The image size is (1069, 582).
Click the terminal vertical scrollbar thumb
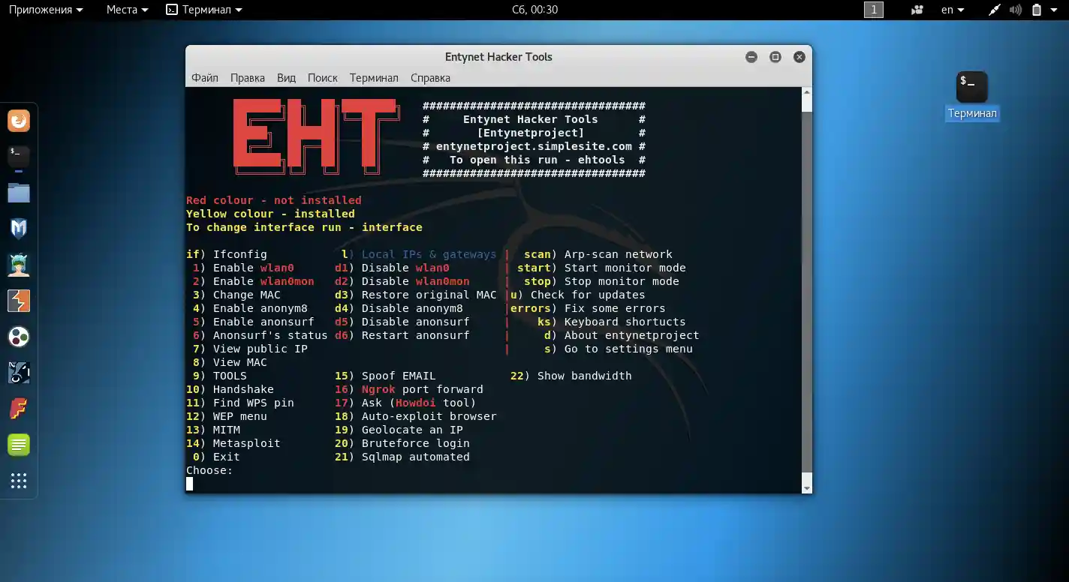coord(807,292)
